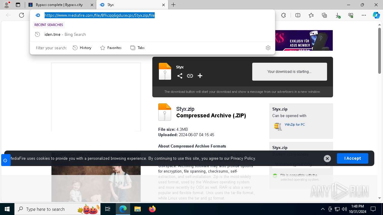The image size is (383, 215).
Task: Refresh the current page
Action: coord(22,15)
